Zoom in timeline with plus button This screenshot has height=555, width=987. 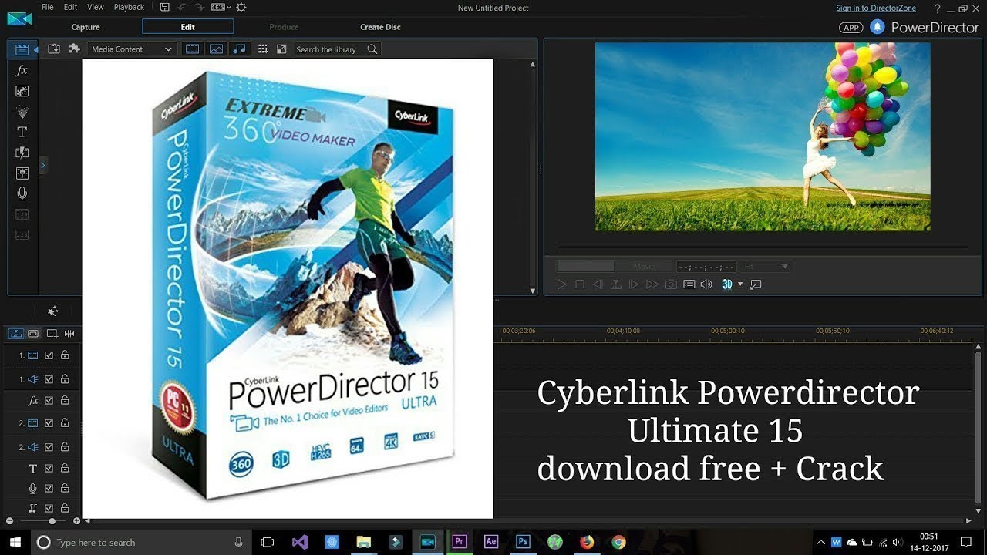coord(76,522)
